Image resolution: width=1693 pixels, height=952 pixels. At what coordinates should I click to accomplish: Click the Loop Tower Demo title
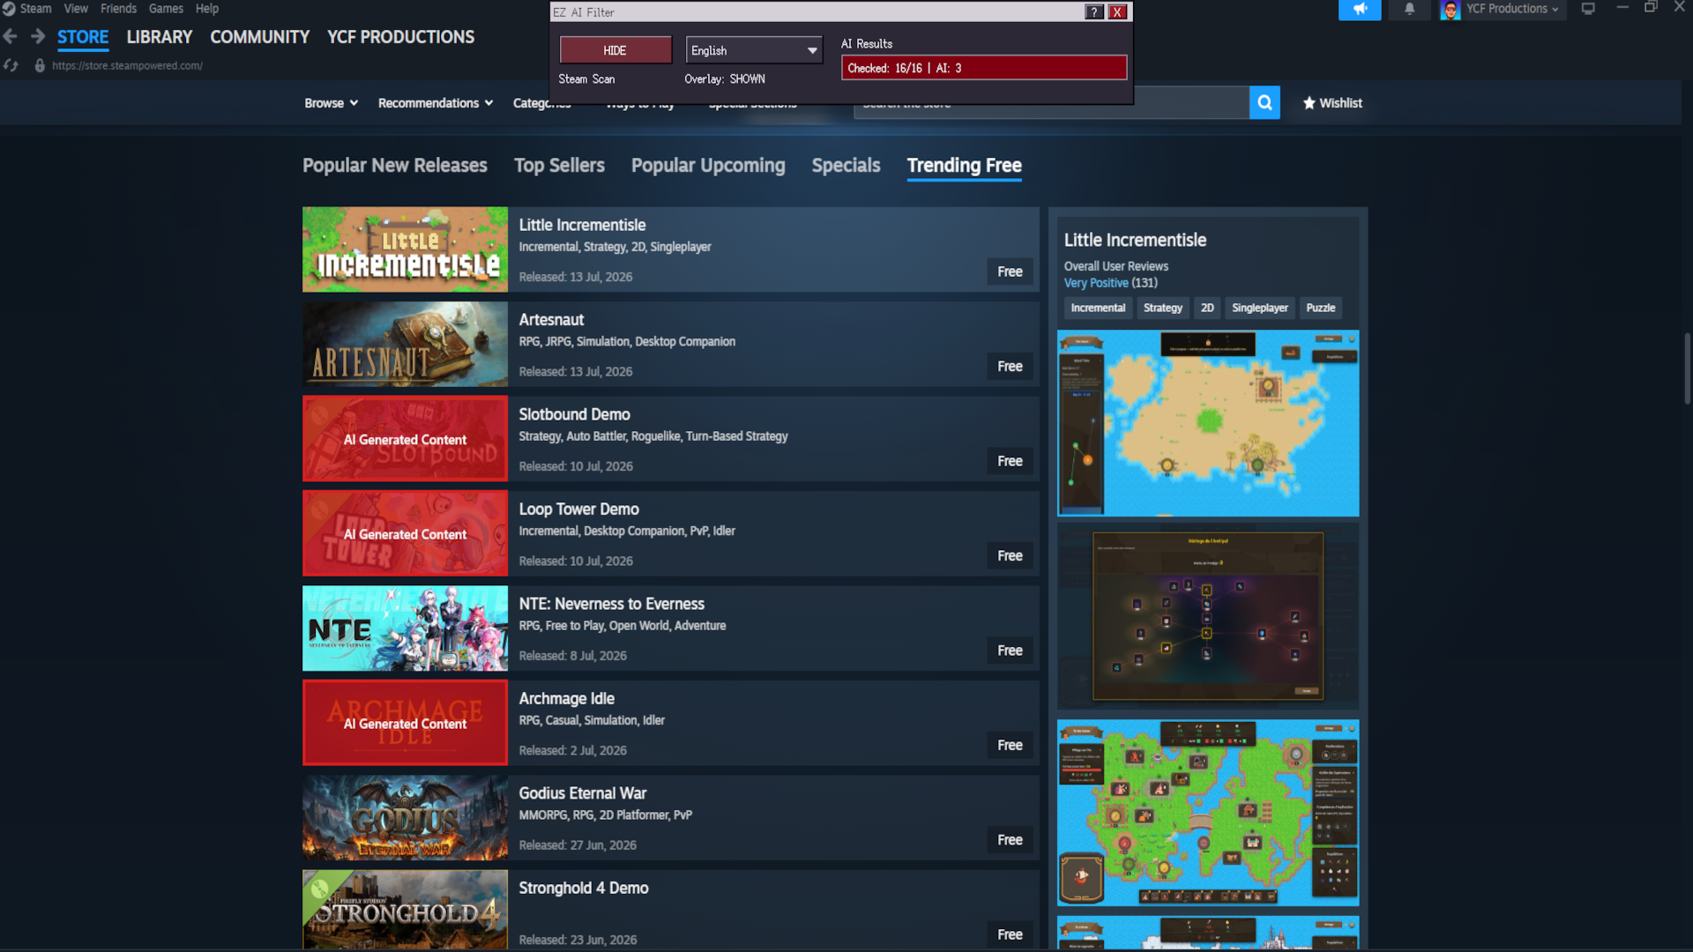tap(578, 509)
